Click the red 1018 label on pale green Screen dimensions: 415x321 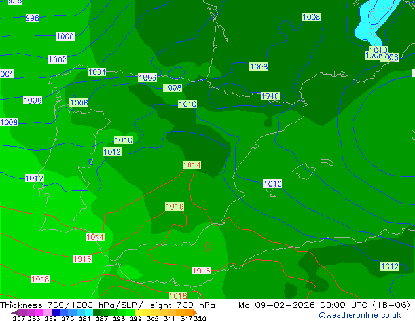click(x=178, y=295)
